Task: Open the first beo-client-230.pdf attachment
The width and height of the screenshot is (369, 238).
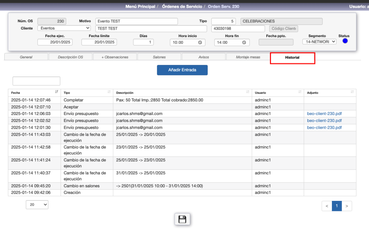Action: coord(324,114)
